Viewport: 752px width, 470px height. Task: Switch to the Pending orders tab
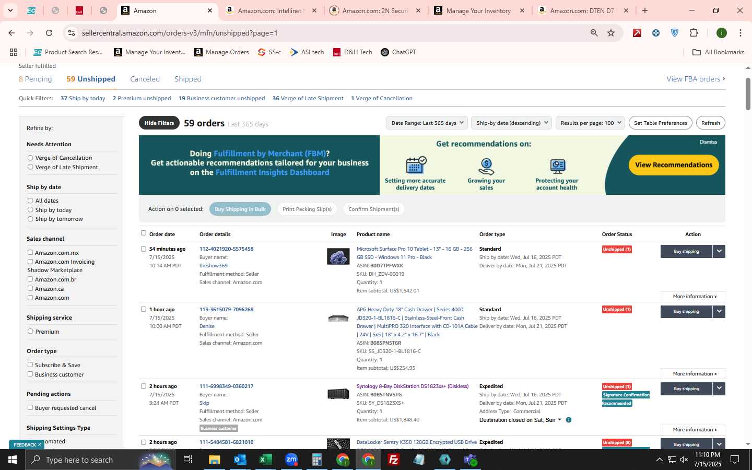tap(35, 79)
